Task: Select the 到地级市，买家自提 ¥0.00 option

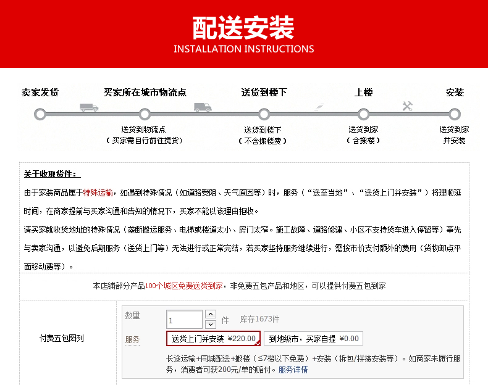Action: coord(313,339)
